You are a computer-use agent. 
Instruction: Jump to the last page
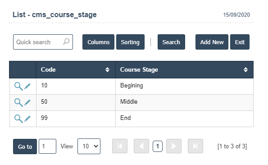tap(195, 146)
